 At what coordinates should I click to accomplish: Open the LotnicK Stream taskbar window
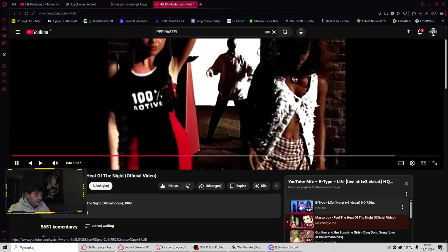[135, 247]
